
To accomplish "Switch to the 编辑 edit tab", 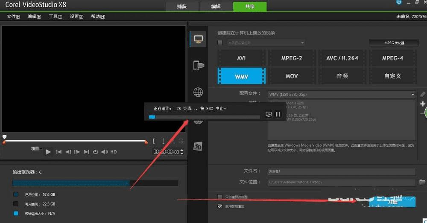I will 216,6.
